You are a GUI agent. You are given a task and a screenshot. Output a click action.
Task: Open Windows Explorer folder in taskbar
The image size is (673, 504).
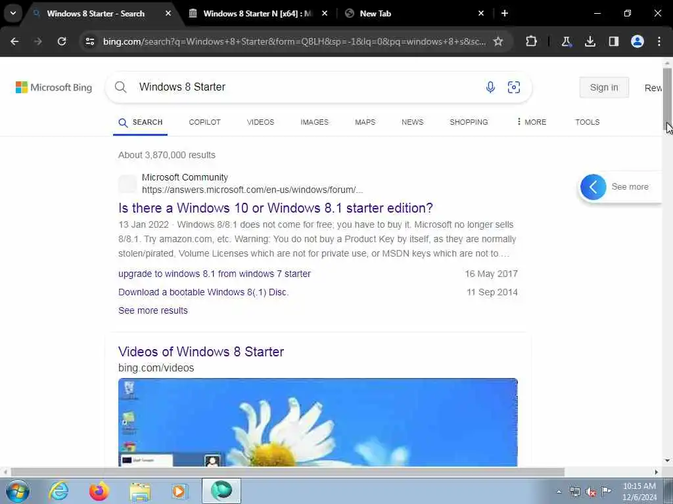click(x=140, y=491)
